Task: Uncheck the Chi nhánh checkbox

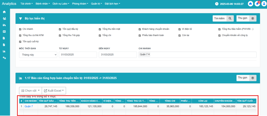Action: click(x=20, y=29)
